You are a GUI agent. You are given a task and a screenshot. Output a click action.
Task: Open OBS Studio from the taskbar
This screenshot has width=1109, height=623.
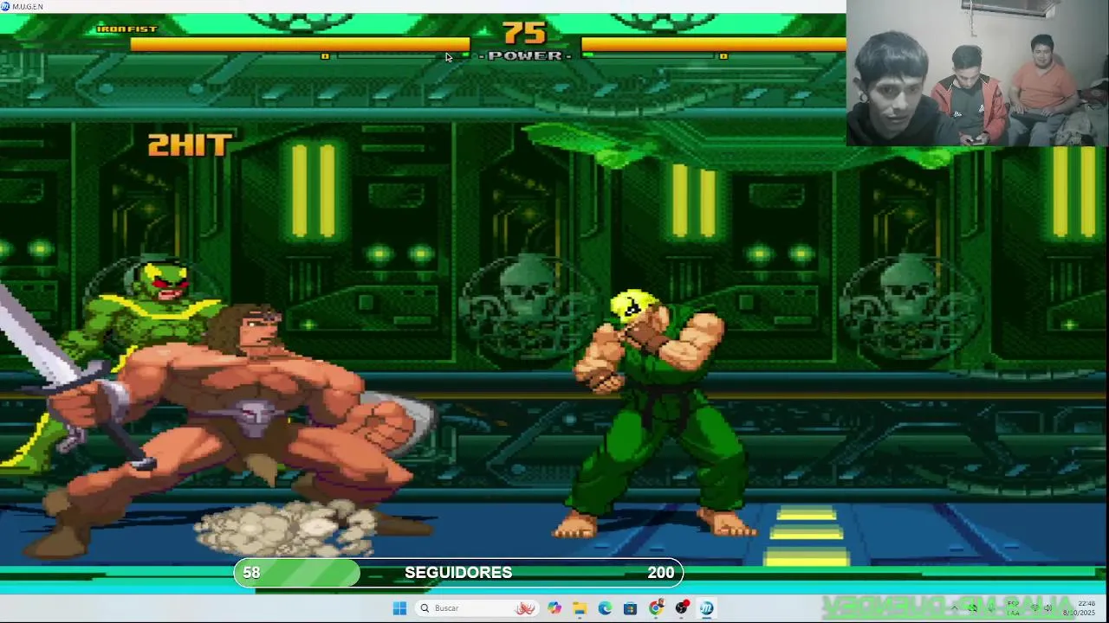681,608
